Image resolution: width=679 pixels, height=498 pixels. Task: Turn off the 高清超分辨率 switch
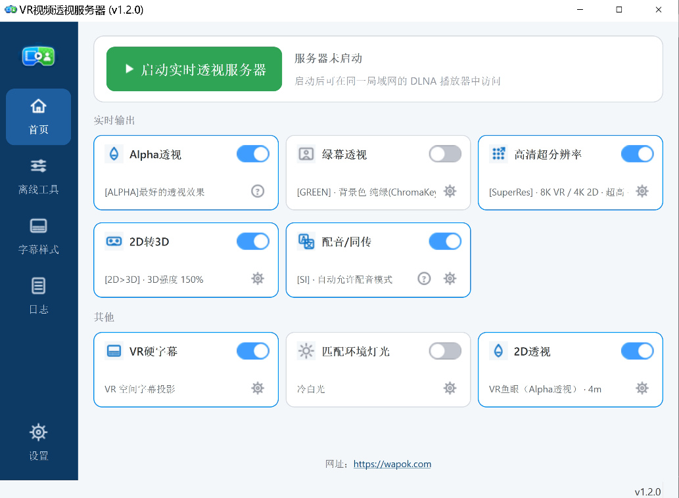pos(638,154)
